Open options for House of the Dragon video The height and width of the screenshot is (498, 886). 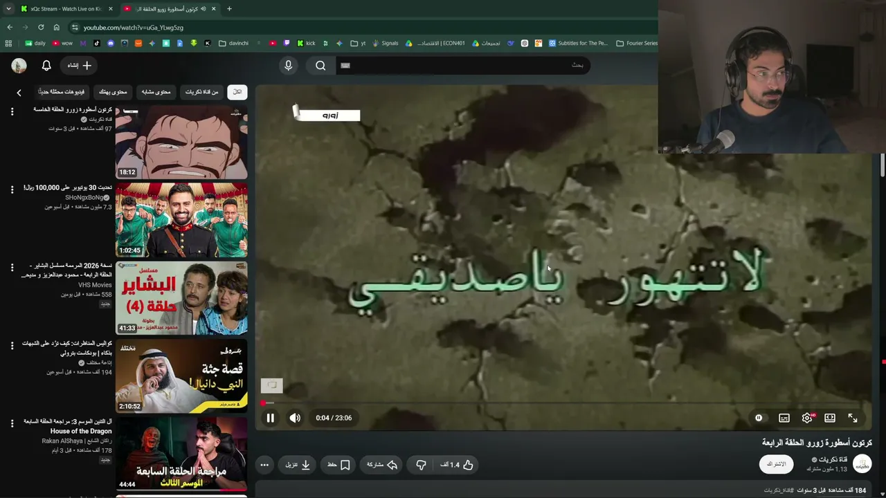click(12, 424)
